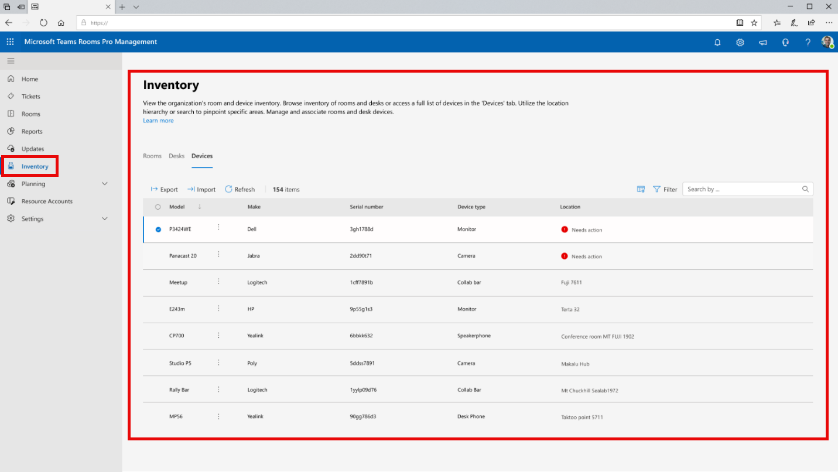Open more options for Panacast 20 row
Image resolution: width=838 pixels, height=472 pixels.
pyautogui.click(x=218, y=254)
